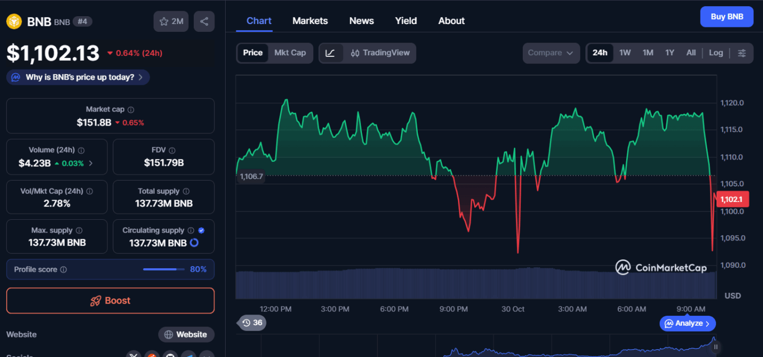Screen dimensions: 763x357
Task: Click the Market cap info icon
Action: click(x=131, y=110)
